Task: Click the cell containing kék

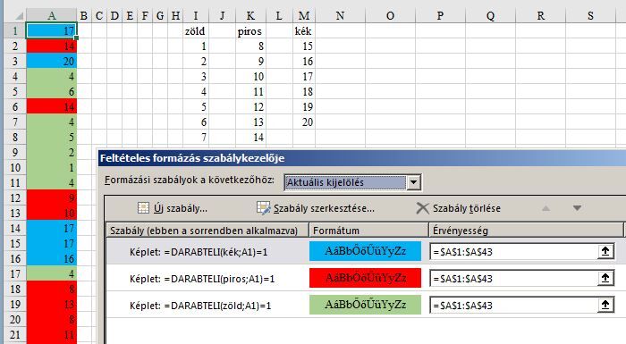Action: tap(304, 30)
